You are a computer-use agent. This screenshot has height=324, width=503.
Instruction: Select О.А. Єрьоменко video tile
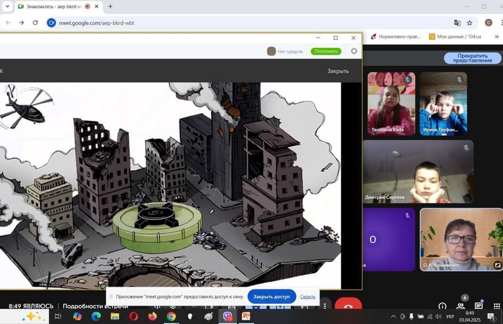pos(462,240)
